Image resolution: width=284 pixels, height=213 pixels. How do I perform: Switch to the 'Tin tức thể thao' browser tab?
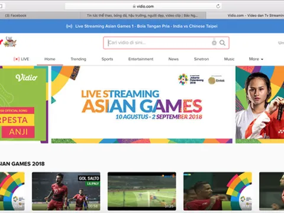pos(143,15)
